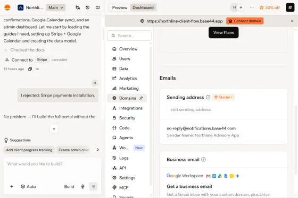
Task: Open message options ellipsis below Stripe
Action: pos(37,69)
